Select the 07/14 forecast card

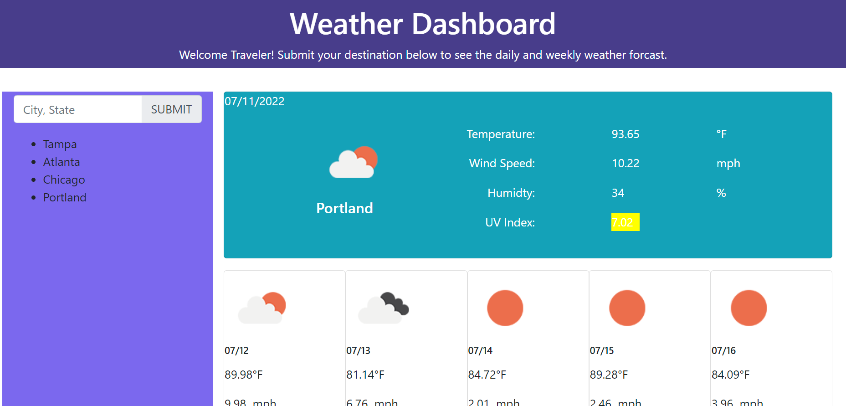pos(528,337)
